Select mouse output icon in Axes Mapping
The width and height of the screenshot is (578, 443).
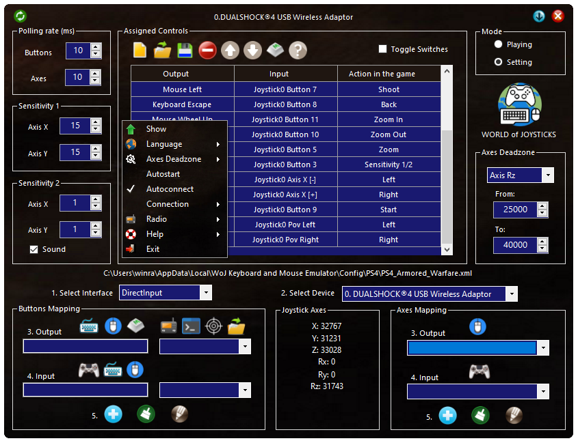click(x=477, y=327)
